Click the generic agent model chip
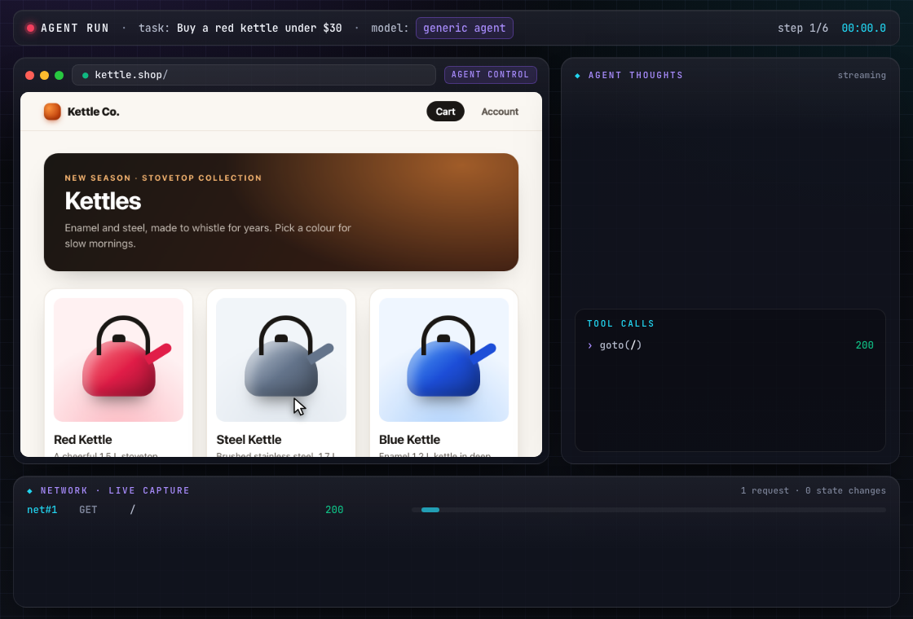 point(464,28)
